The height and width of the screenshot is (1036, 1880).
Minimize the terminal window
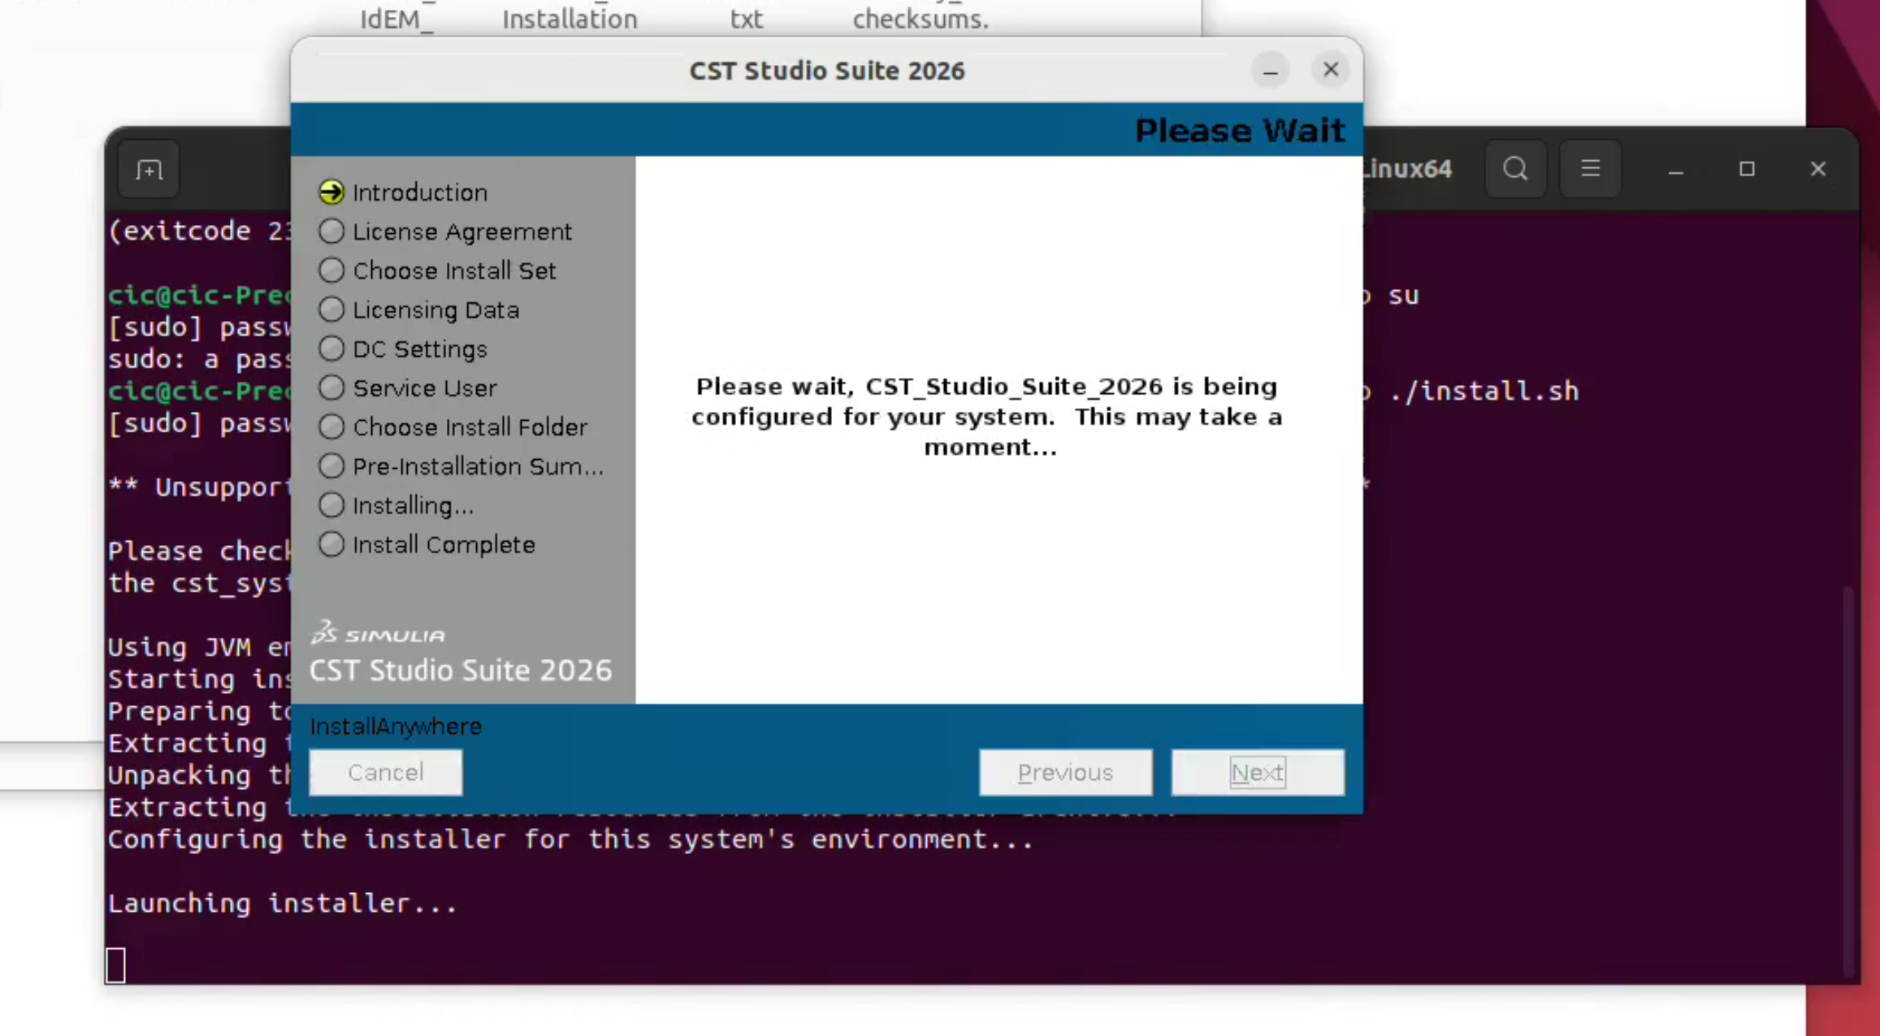point(1675,169)
